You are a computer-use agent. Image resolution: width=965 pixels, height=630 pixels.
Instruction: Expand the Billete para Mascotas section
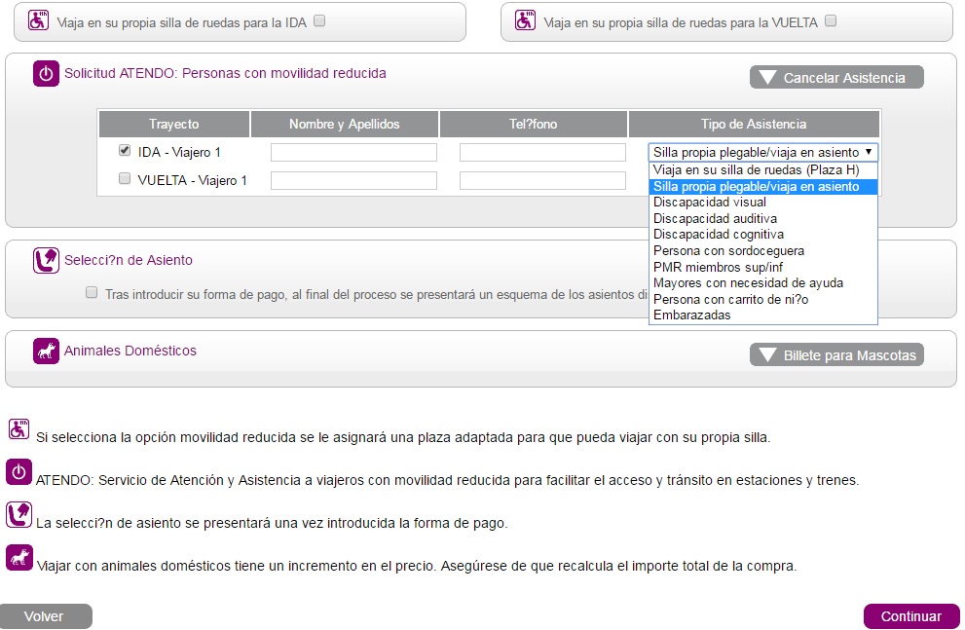[835, 355]
